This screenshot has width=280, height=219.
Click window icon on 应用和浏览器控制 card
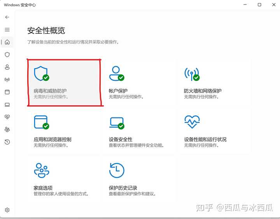click(x=42, y=122)
